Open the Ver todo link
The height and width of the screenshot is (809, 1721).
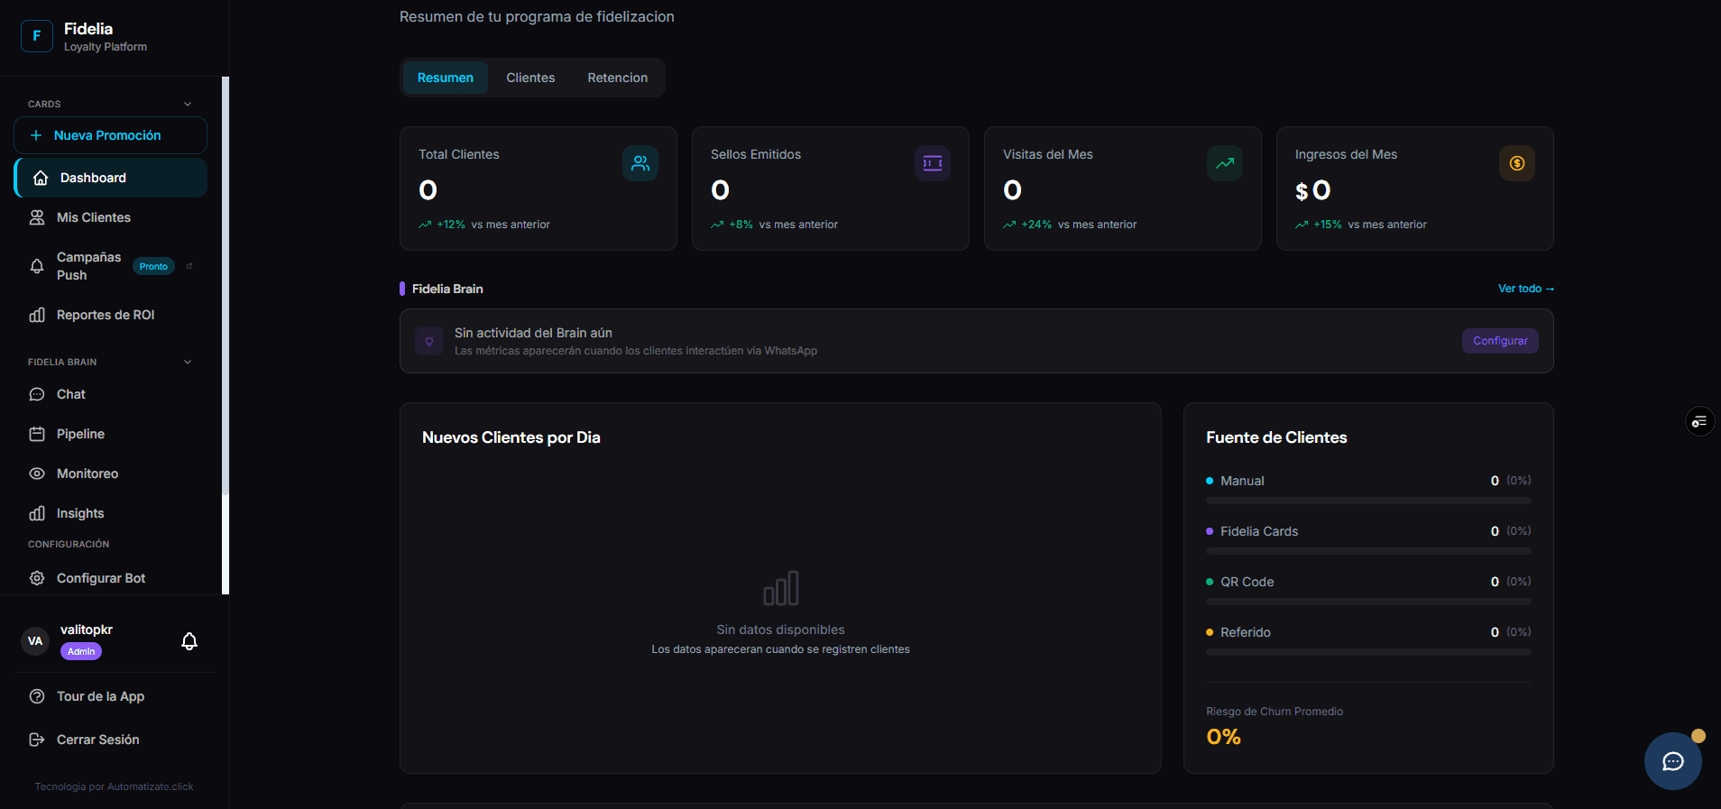tap(1526, 289)
